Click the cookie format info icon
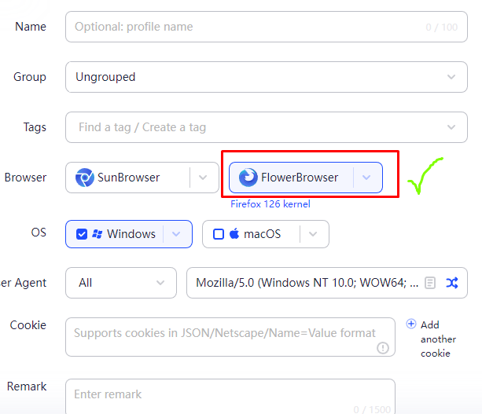This screenshot has width=482, height=414. pos(383,347)
